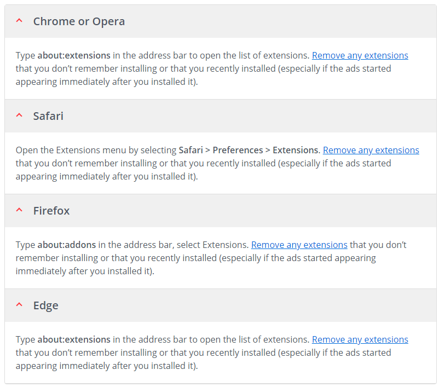Click bold "about:extensions" text in Chrome section
Screen dimensions: 439x387
(74, 55)
